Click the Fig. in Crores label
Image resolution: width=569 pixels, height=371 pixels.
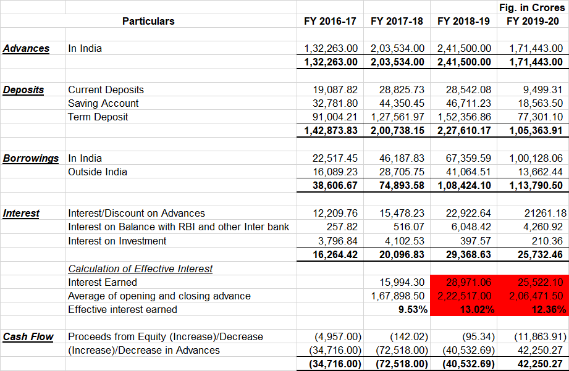click(x=531, y=7)
